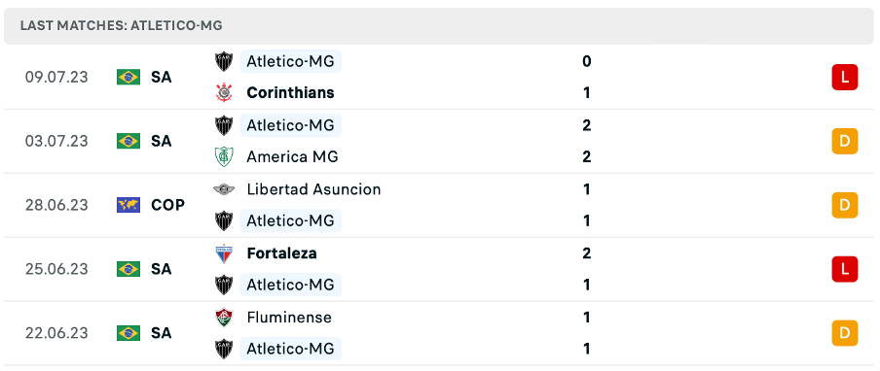The height and width of the screenshot is (371, 880).
Task: Click the COP world map competition flag
Action: [x=128, y=205]
